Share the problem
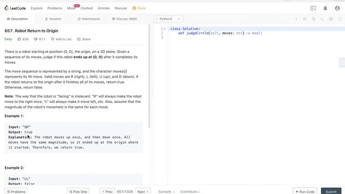This screenshot has height=194, width=345. pyautogui.click(x=84, y=39)
